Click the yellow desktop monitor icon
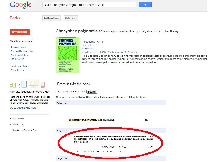 34,83
